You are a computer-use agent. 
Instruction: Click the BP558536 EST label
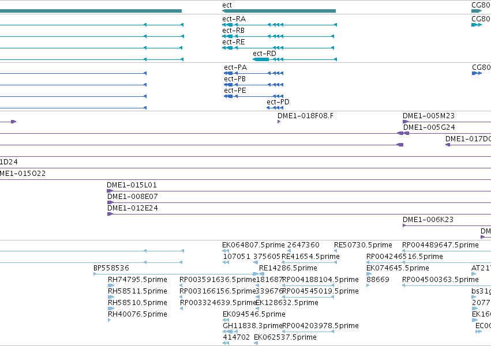[111, 268]
